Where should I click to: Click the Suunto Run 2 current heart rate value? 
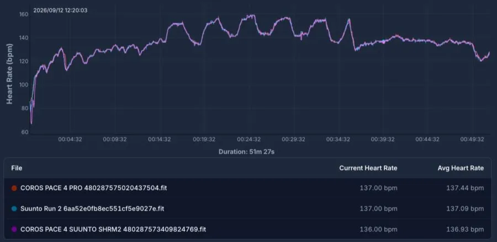click(x=378, y=209)
